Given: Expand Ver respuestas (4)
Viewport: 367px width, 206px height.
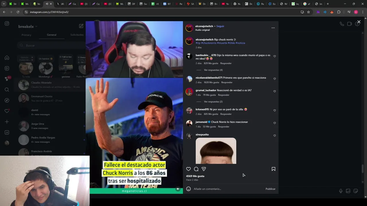Looking at the screenshot, I should (x=213, y=70).
